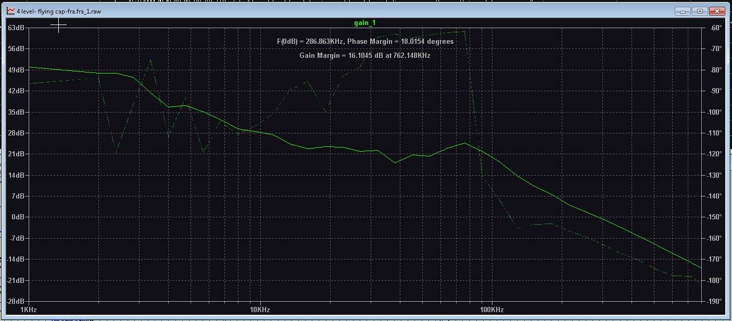Click the Gain Margin annotation text
This screenshot has width=732, height=321.
[x=364, y=55]
